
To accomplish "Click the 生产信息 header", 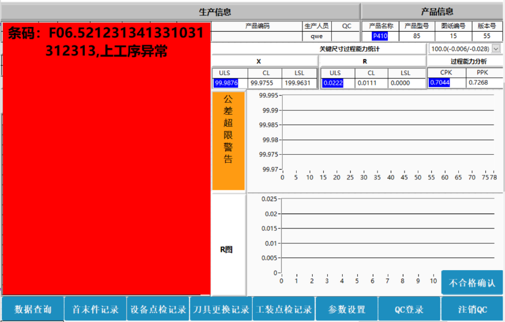I will (x=180, y=12).
